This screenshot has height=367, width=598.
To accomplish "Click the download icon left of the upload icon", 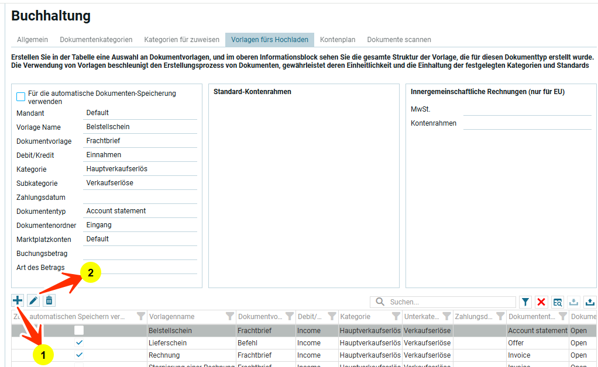I will pyautogui.click(x=573, y=302).
